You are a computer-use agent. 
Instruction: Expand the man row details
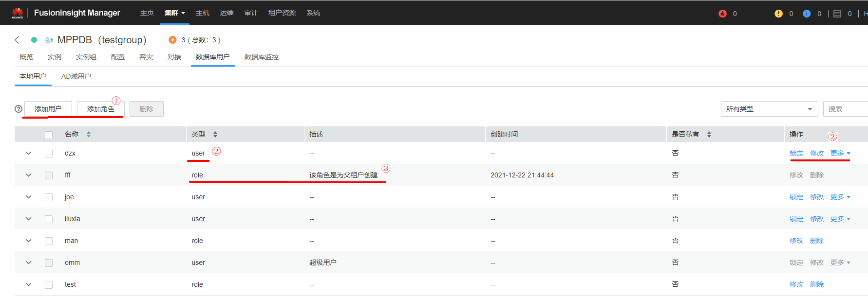[29, 241]
